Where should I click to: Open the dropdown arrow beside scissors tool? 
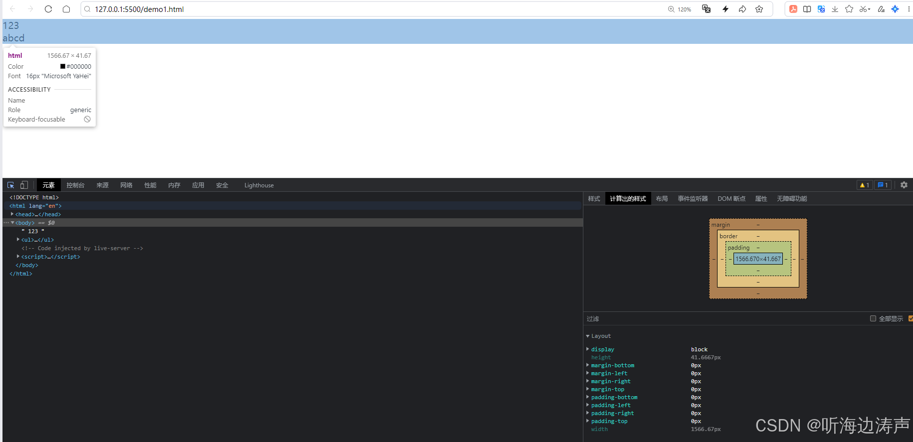pyautogui.click(x=869, y=9)
